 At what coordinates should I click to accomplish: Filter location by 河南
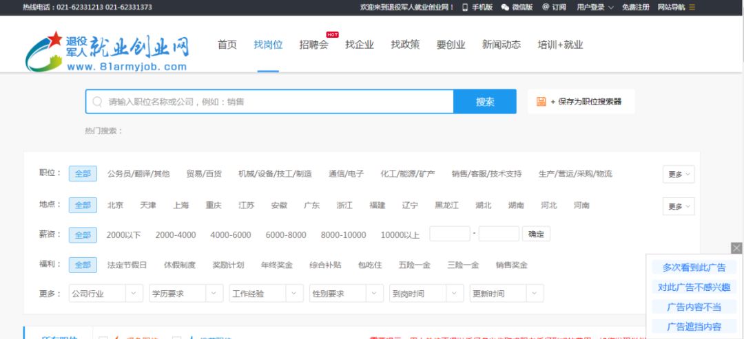[581, 206]
